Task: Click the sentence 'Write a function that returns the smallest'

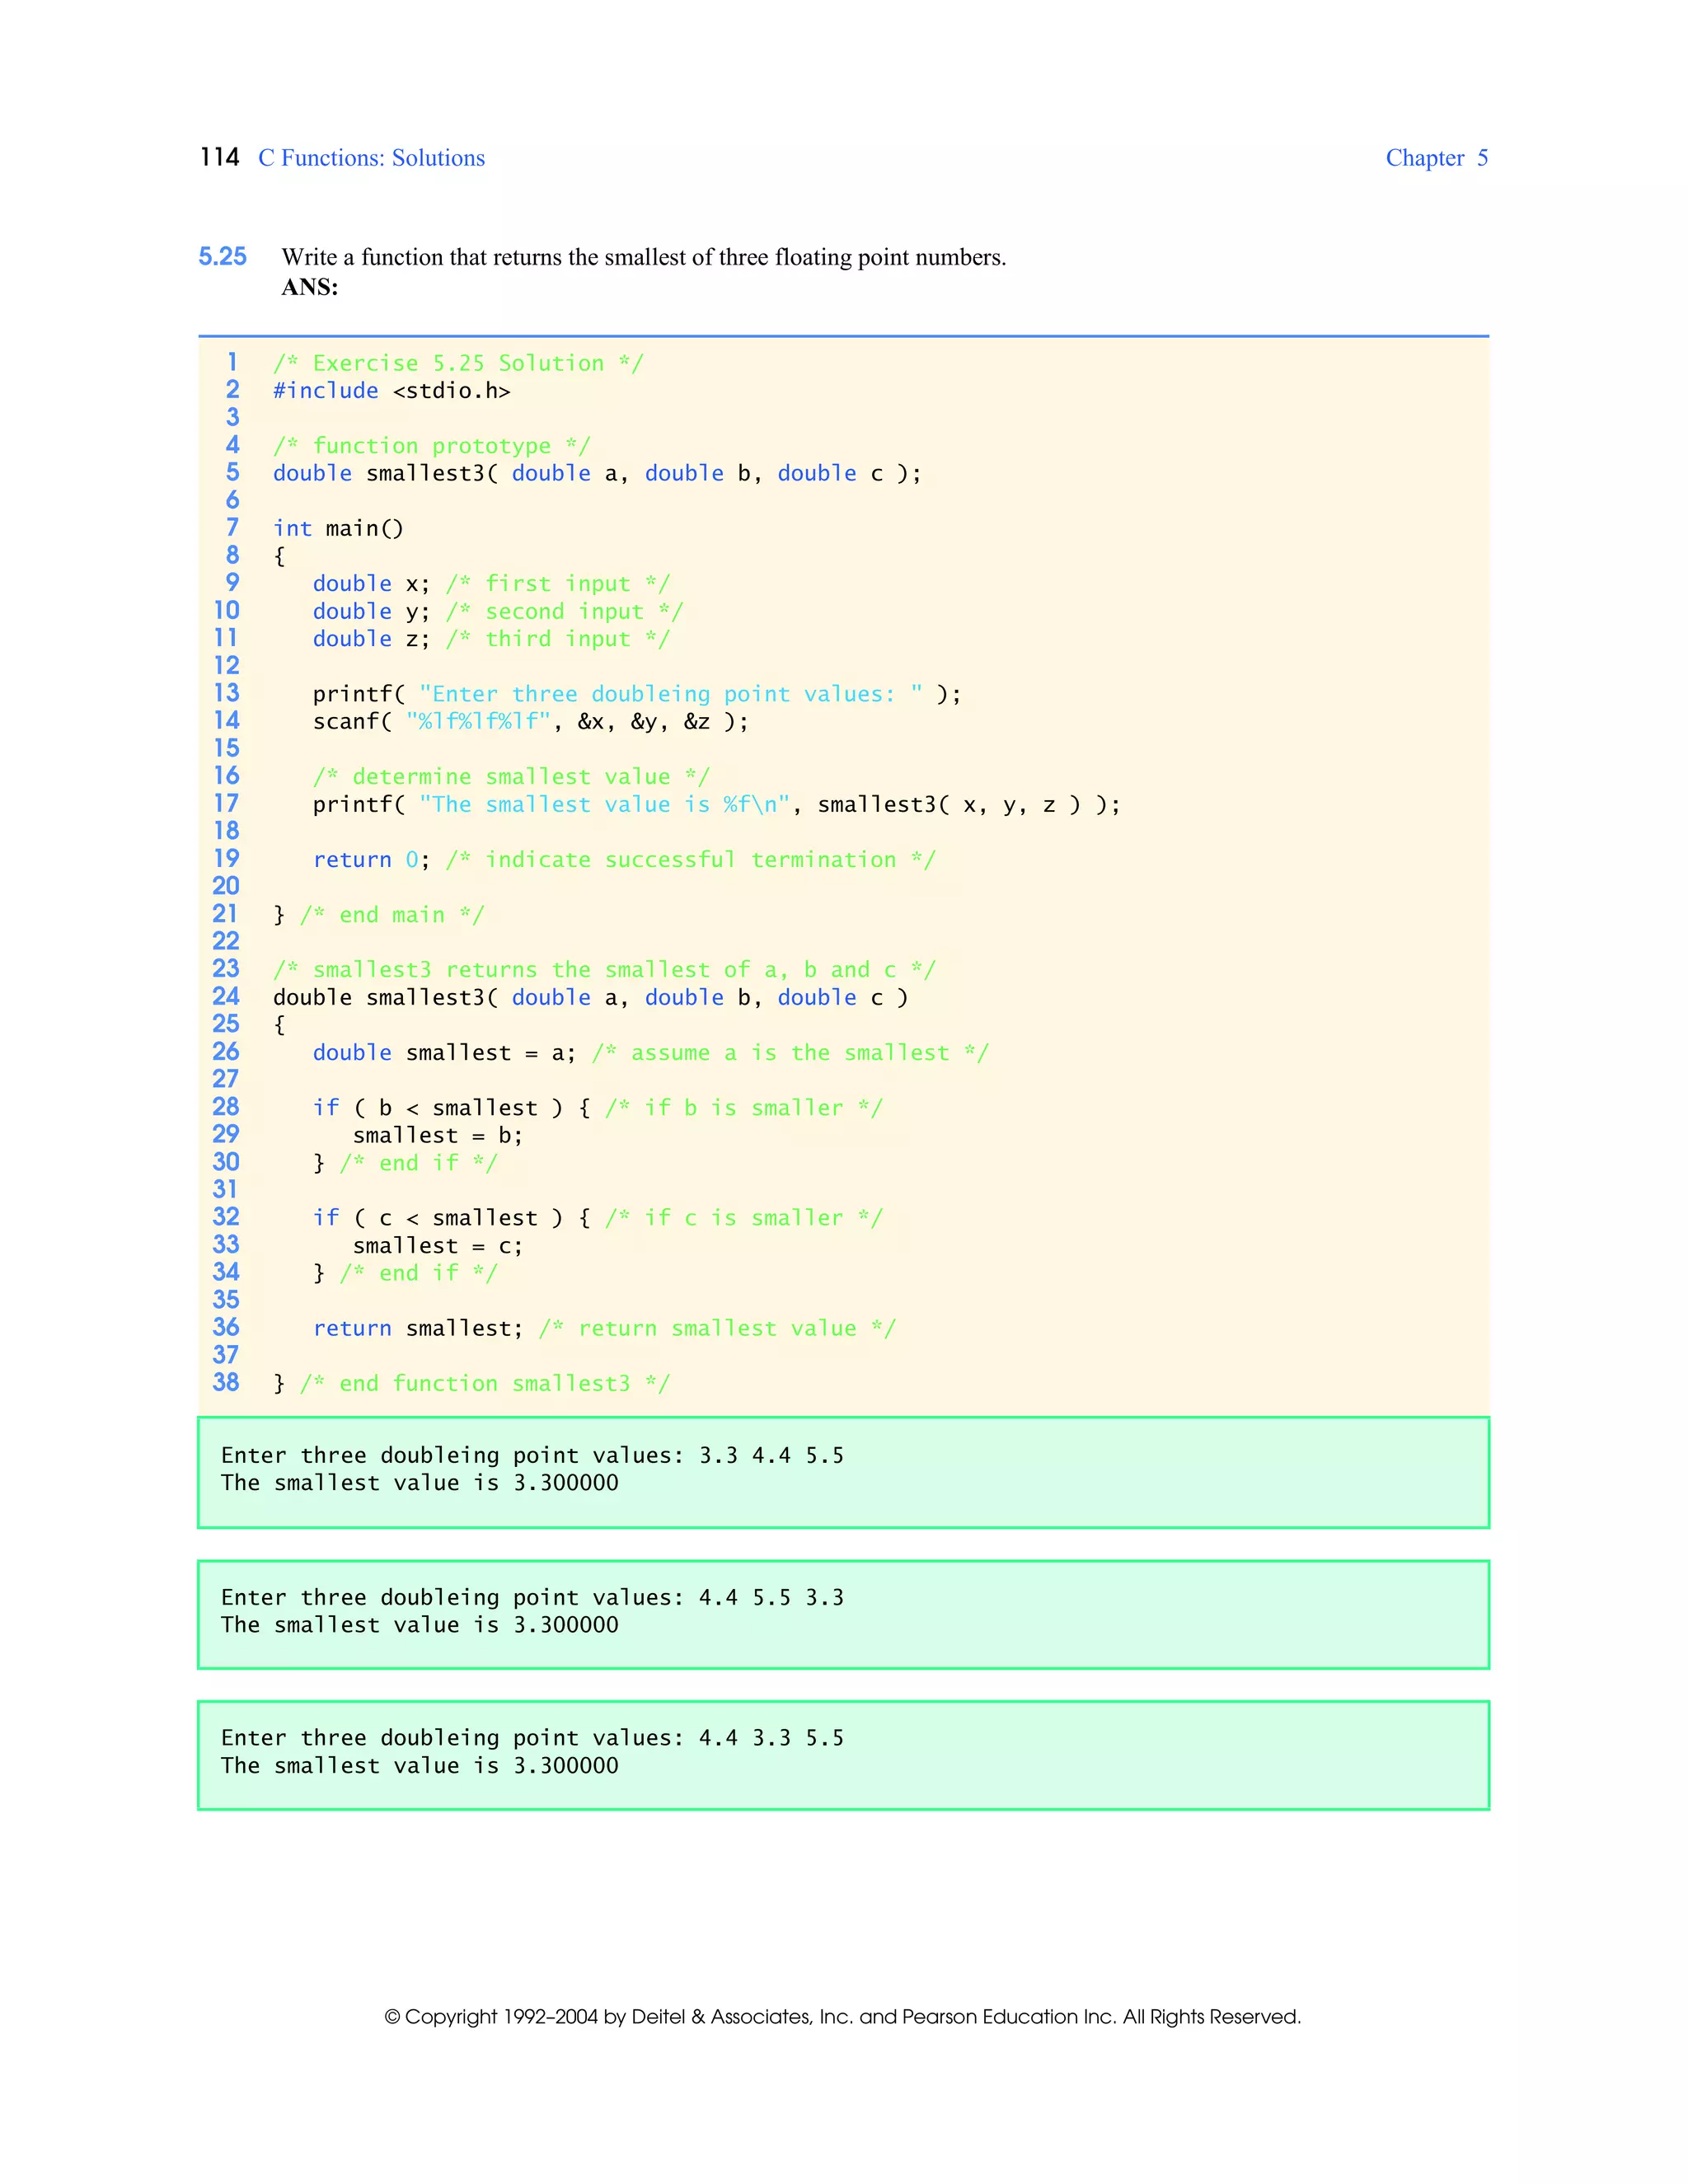Action: point(644,257)
